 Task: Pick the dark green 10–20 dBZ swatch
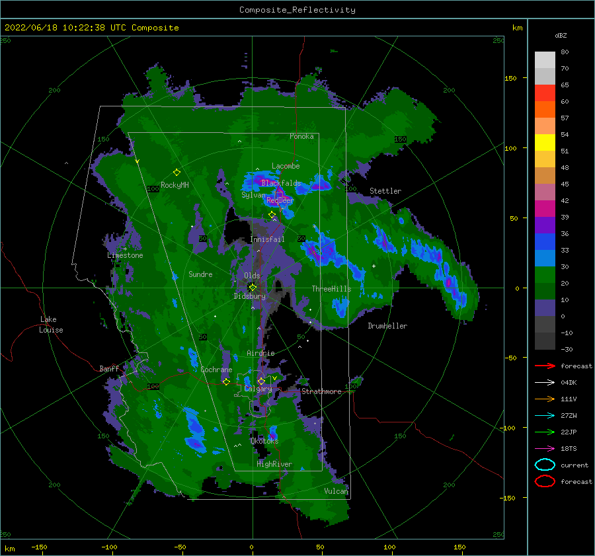click(x=545, y=292)
